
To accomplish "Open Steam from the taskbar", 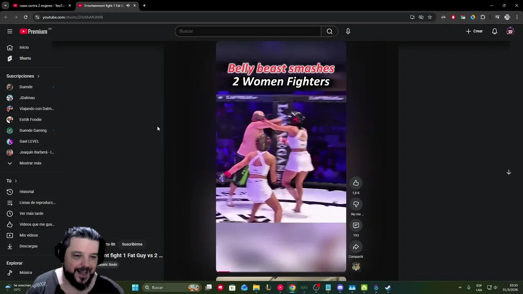I will 388,287.
